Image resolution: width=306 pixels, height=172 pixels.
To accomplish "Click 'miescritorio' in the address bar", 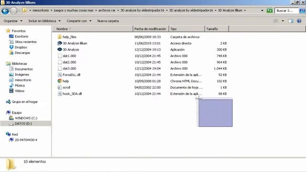I will [41, 11].
